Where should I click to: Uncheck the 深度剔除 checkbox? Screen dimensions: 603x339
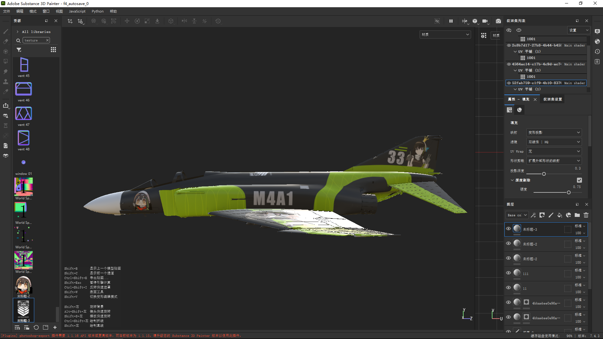(x=579, y=180)
